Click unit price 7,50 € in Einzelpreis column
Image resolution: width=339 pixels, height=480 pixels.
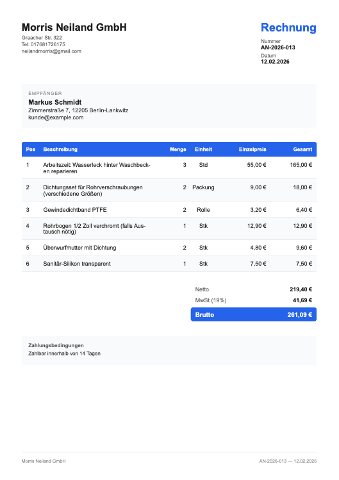click(258, 264)
